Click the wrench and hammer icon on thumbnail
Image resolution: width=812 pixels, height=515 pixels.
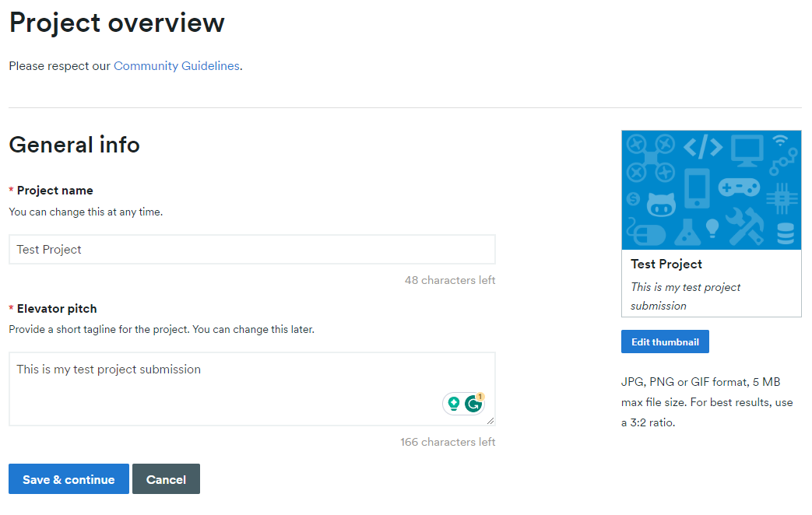point(744,226)
